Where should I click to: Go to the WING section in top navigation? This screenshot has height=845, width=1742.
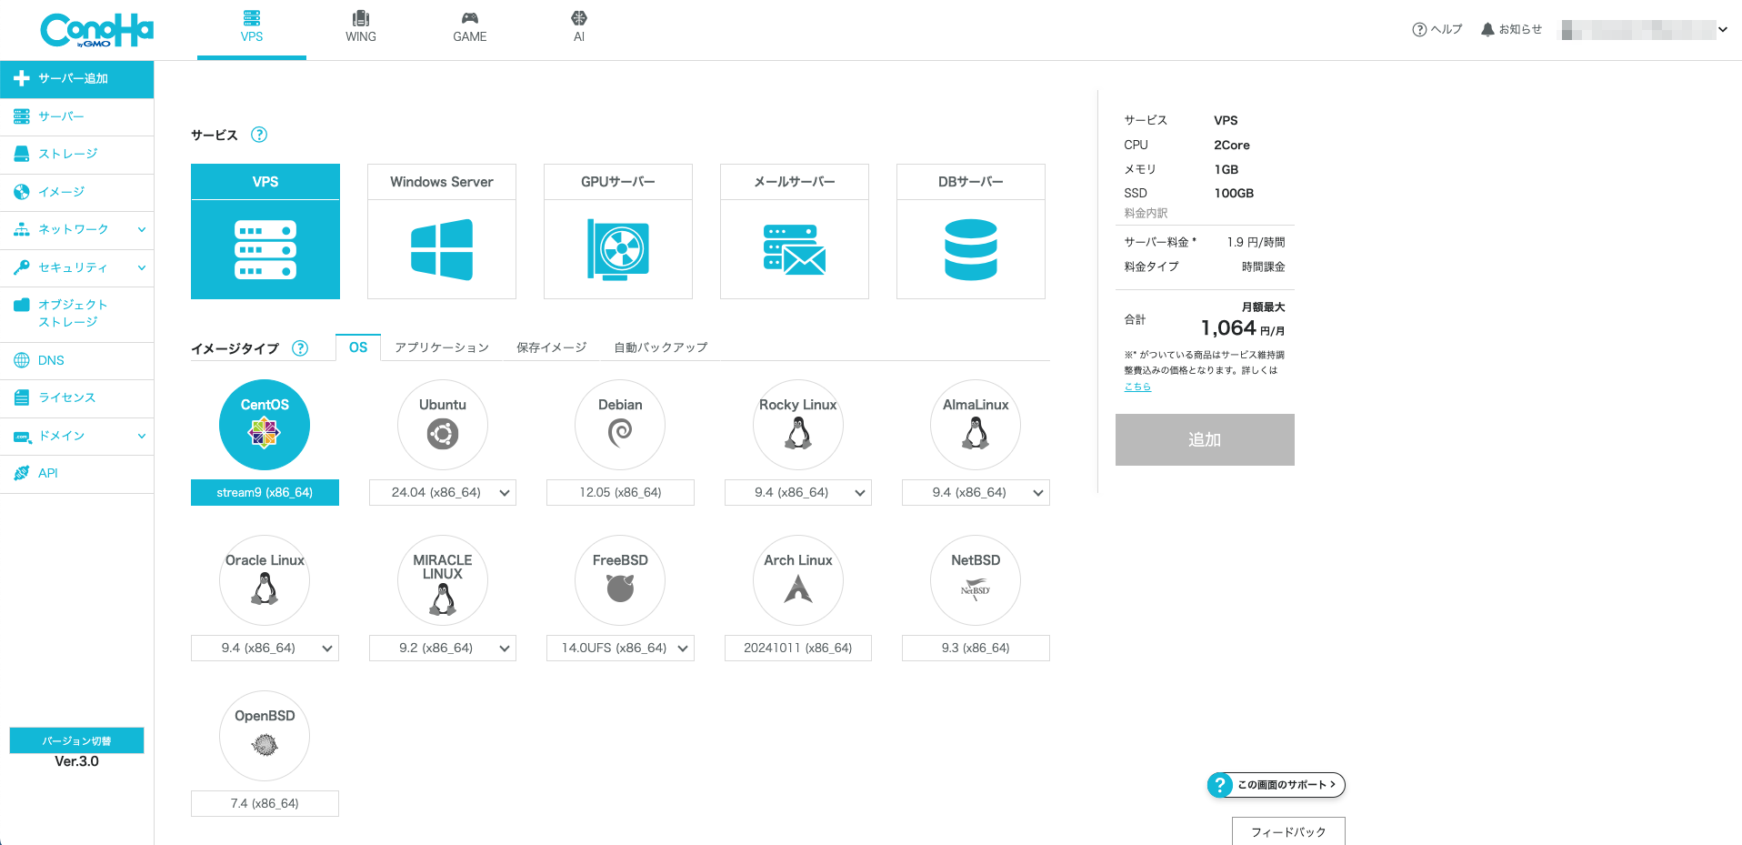(x=360, y=28)
